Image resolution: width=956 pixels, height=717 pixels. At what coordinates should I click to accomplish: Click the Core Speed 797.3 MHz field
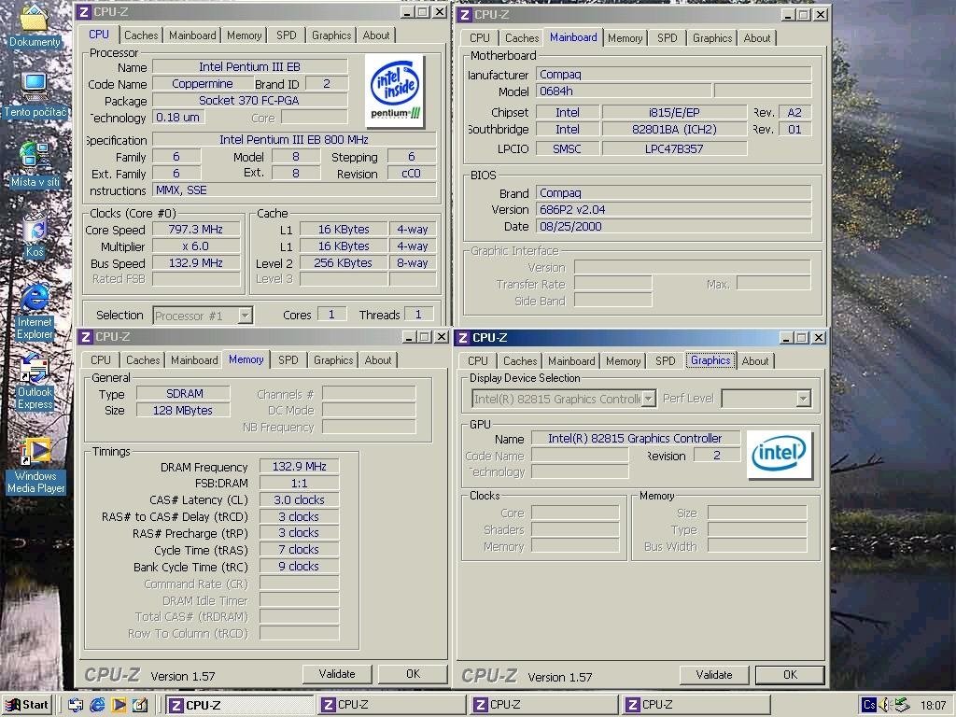(196, 230)
